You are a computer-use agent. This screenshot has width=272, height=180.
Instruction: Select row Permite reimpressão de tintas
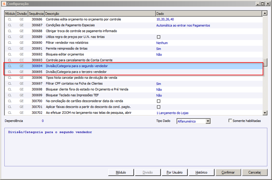coord(133,49)
